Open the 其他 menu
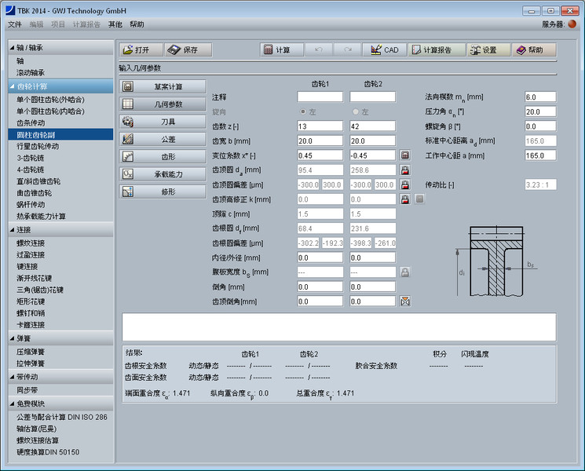This screenshot has width=585, height=471. (x=115, y=24)
